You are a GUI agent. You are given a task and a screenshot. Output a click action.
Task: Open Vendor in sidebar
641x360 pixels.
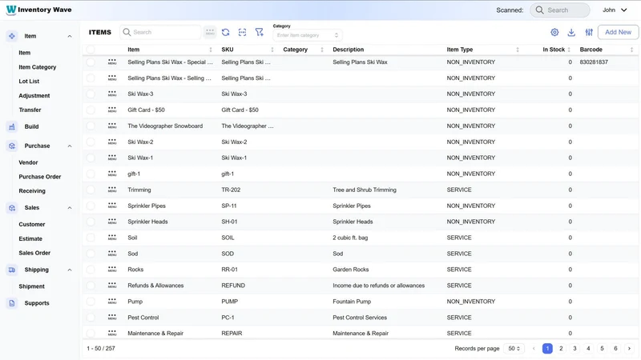(28, 162)
